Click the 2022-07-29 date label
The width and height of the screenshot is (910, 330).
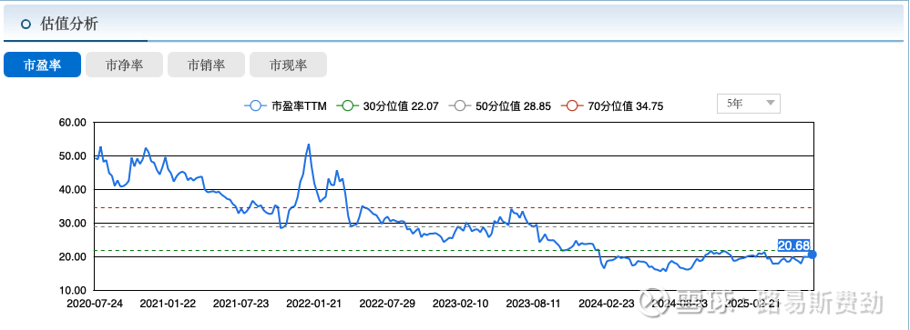387,304
